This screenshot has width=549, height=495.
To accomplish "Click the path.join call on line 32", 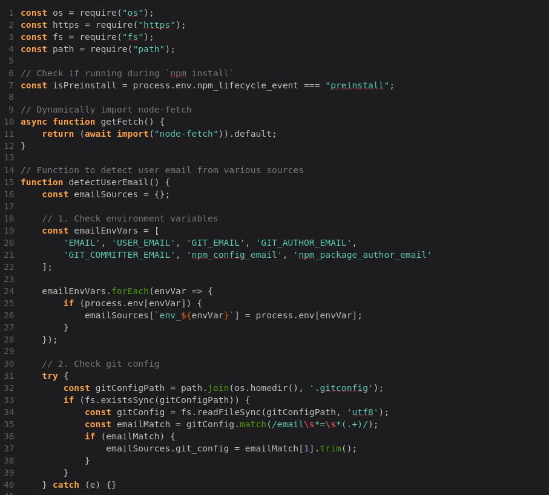I will (205, 388).
